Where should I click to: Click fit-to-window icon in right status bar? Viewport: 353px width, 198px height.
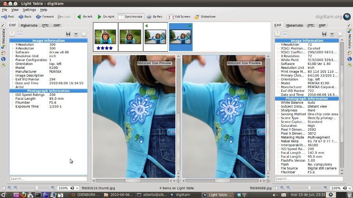click(276, 188)
